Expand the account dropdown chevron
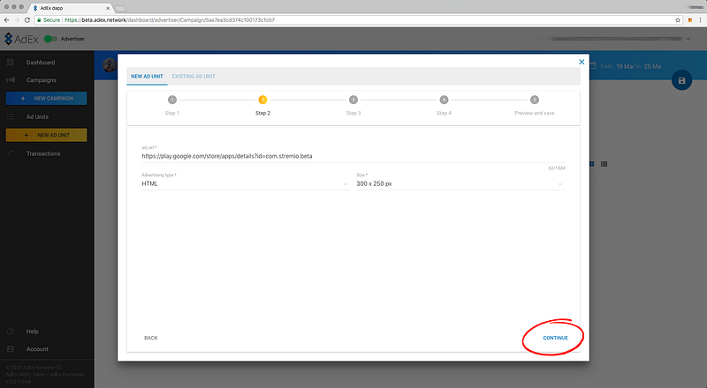The image size is (707, 388). tap(688, 39)
